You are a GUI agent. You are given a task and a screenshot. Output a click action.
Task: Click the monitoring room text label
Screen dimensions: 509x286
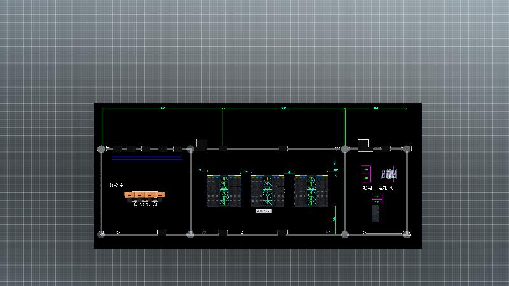(116, 186)
